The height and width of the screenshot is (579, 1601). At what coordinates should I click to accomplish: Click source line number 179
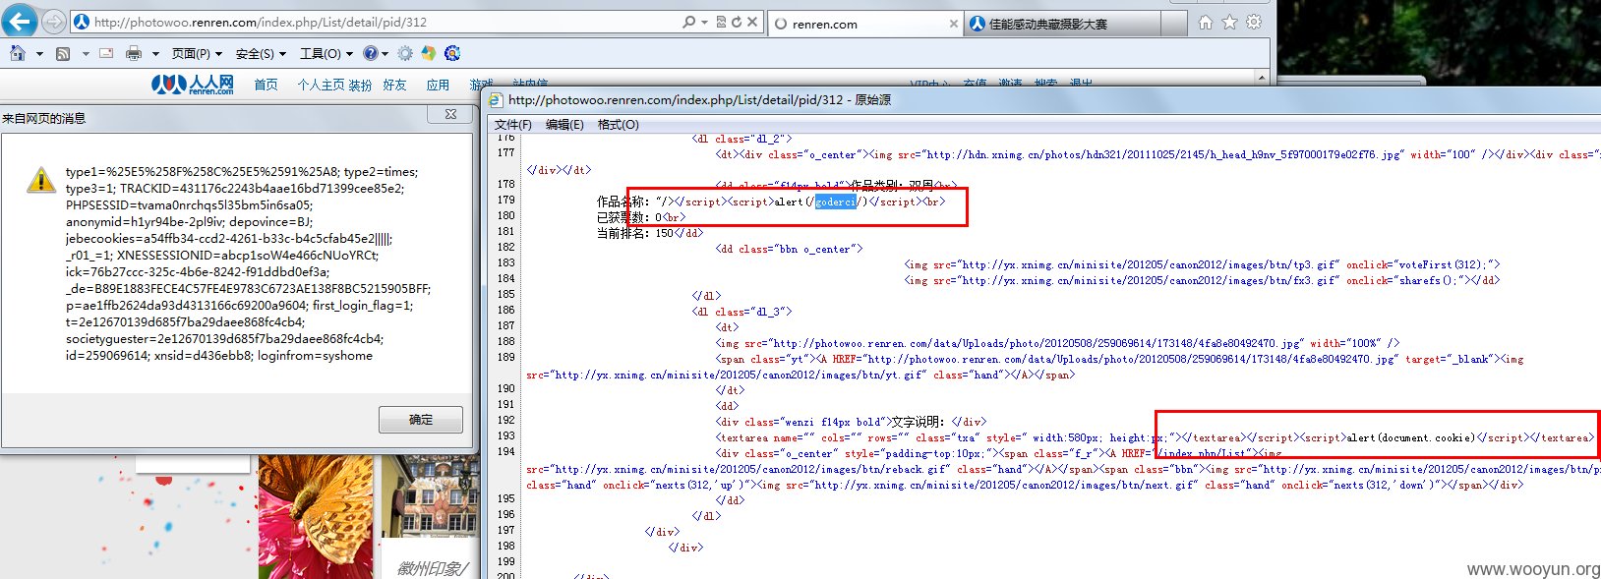coord(505,200)
